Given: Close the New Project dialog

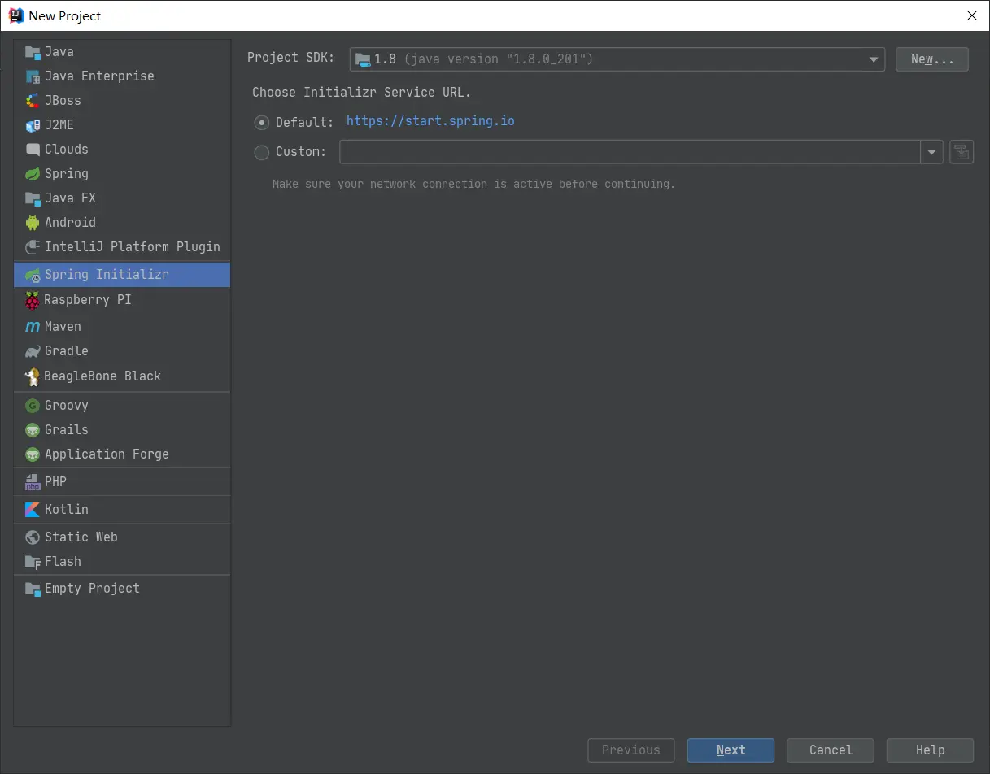Looking at the screenshot, I should tap(971, 15).
